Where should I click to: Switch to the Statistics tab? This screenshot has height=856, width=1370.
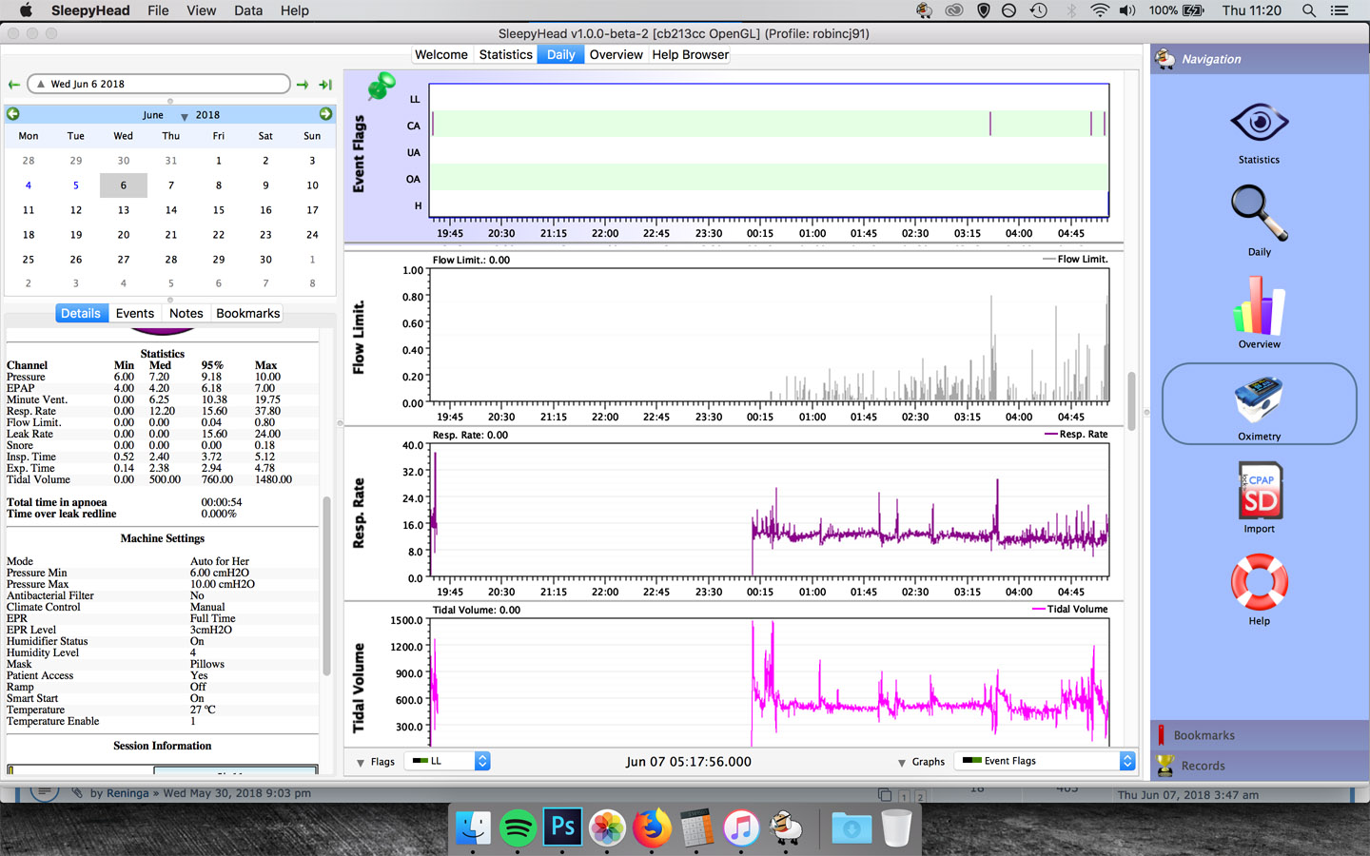tap(506, 54)
